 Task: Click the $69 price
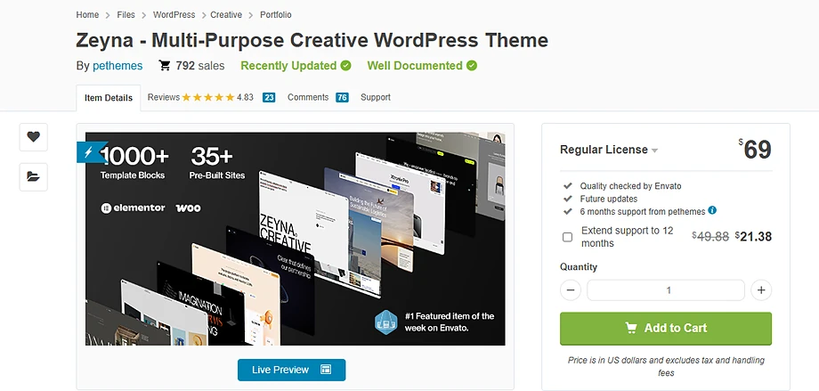(x=755, y=150)
